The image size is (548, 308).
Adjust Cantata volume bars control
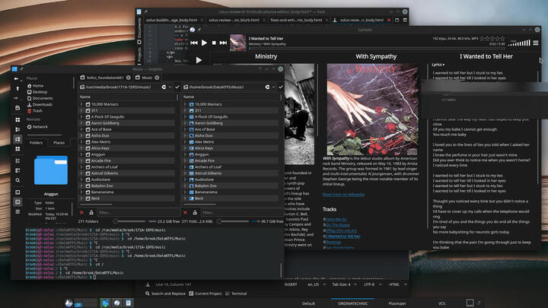519,43
